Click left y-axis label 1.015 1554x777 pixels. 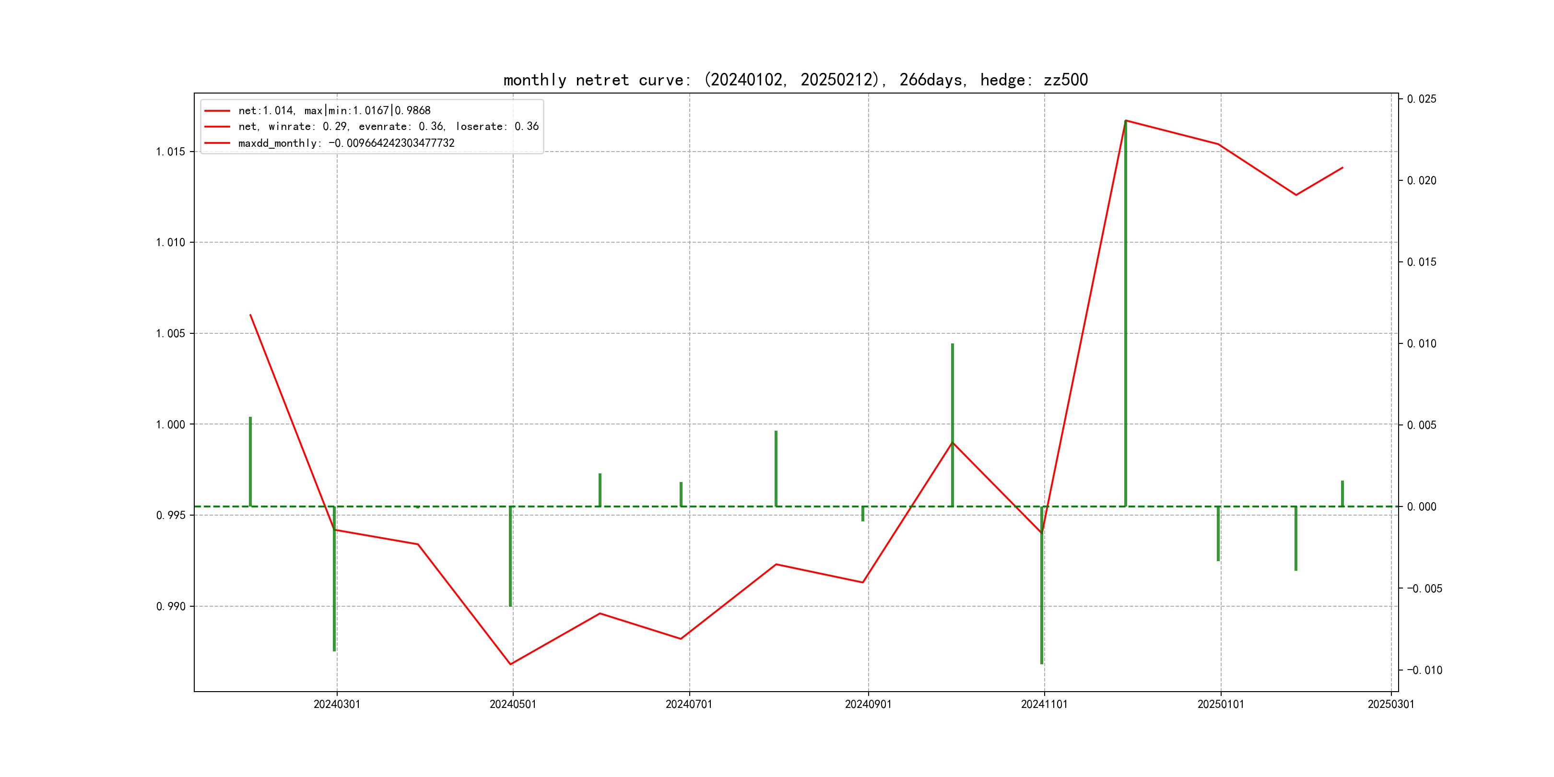(x=171, y=152)
